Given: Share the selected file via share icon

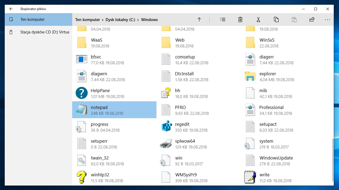Looking at the screenshot, I should click(x=312, y=19).
